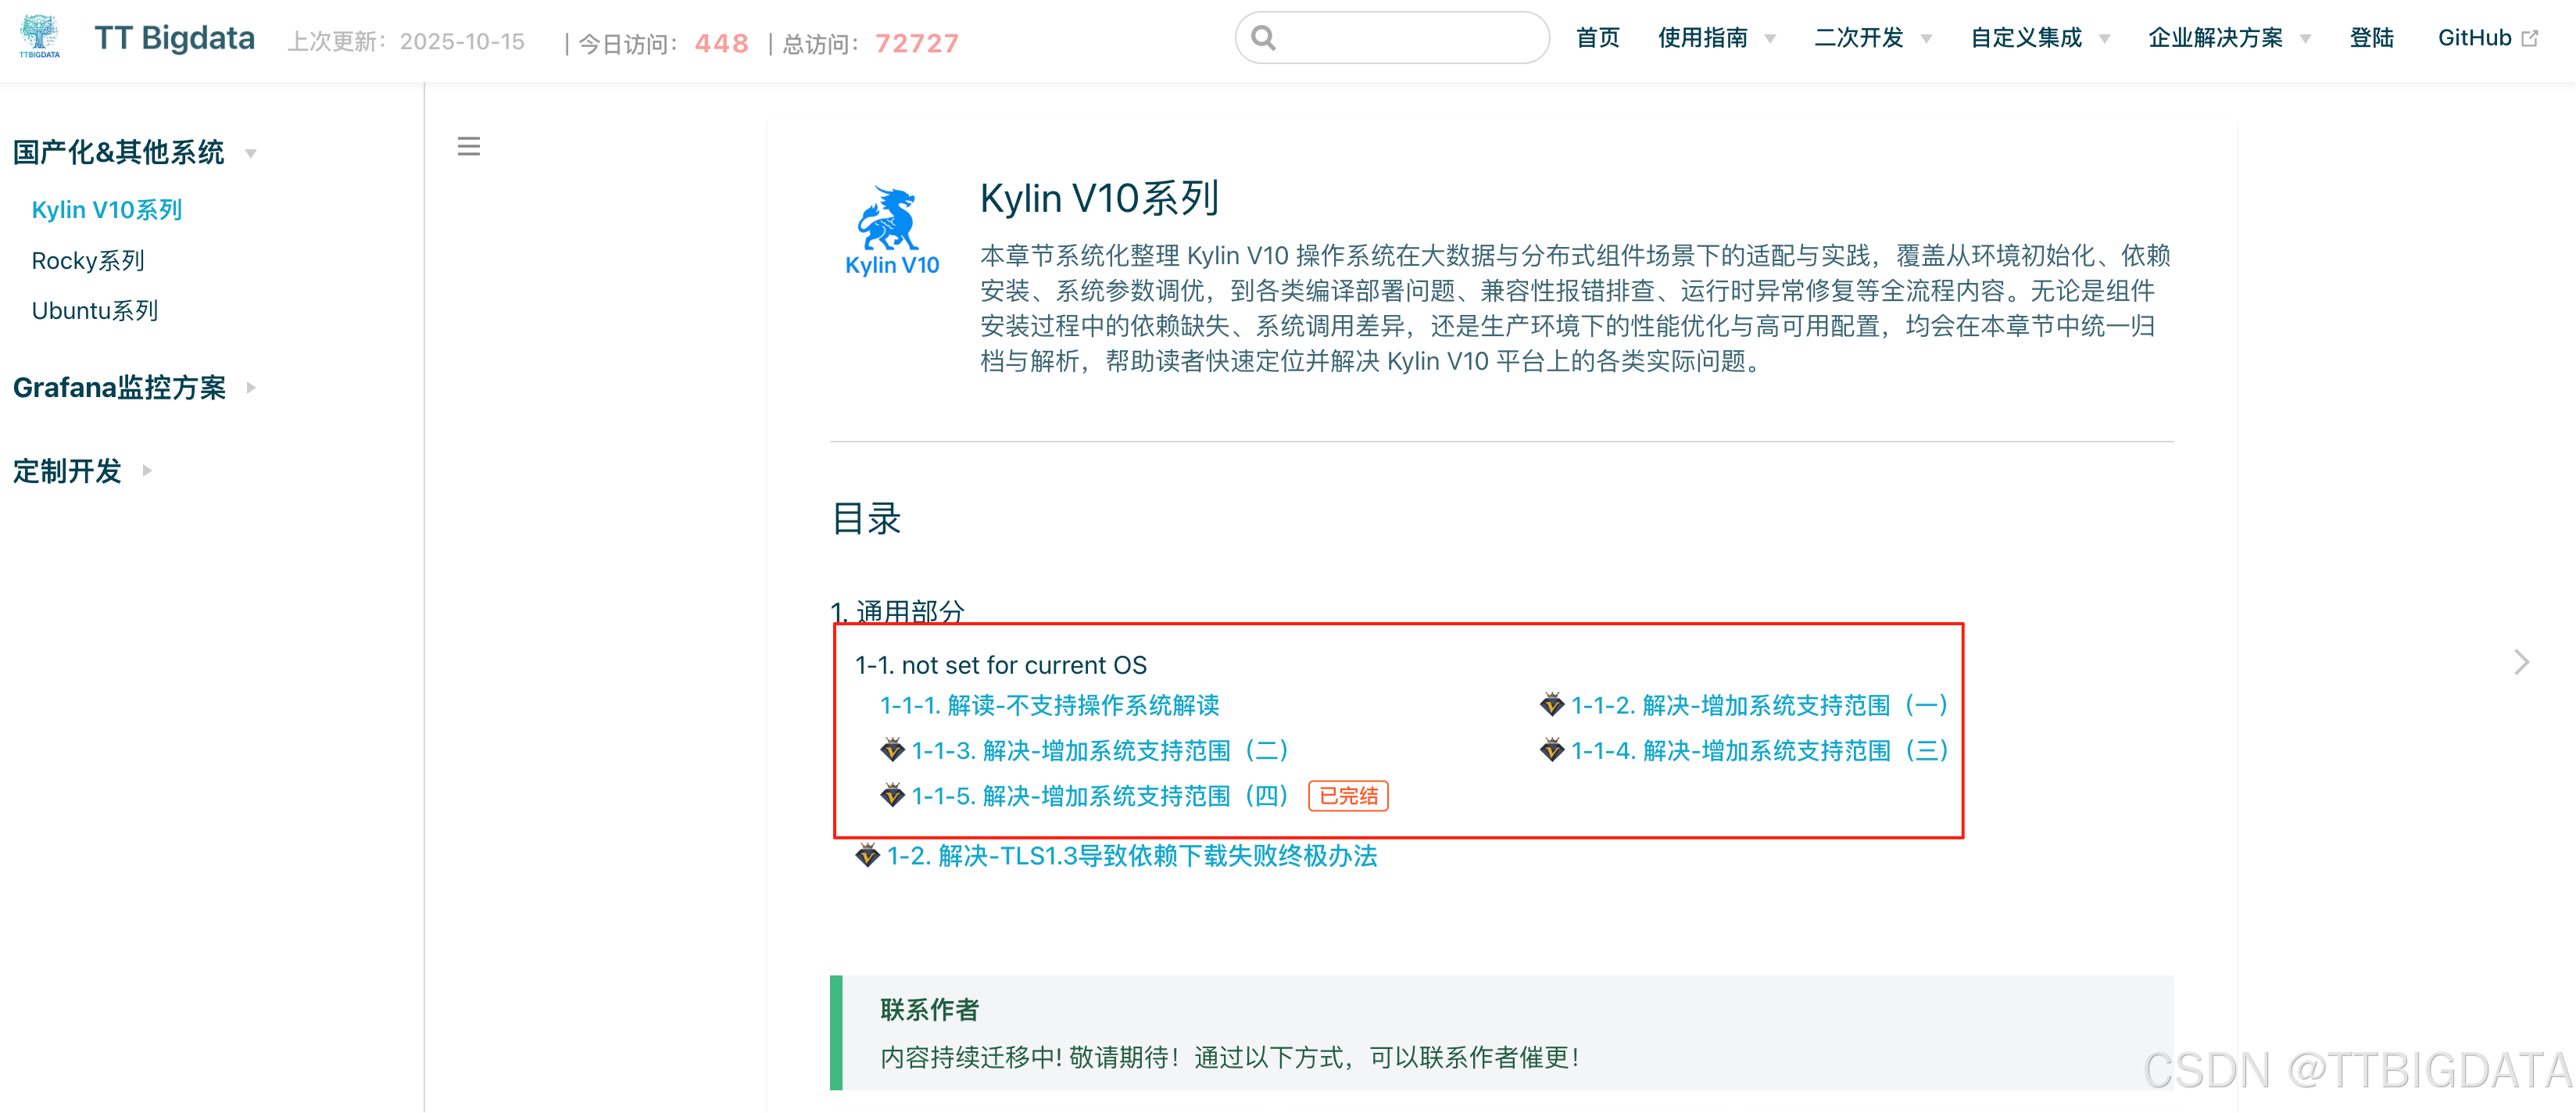The height and width of the screenshot is (1113, 2576).
Task: Click the 登陆 link
Action: 2372,37
